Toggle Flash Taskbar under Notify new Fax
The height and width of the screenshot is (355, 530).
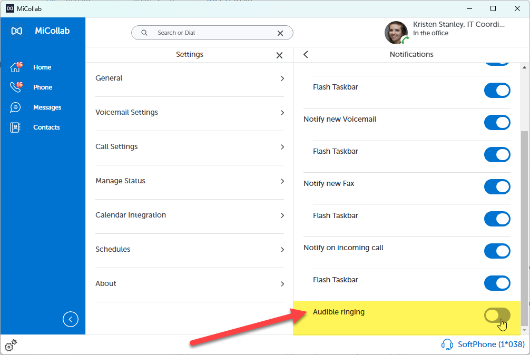click(497, 219)
